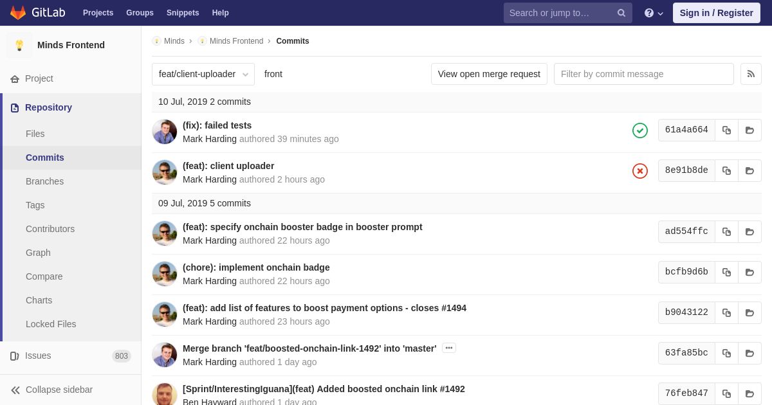Click the search magnifier icon
The width and height of the screenshot is (772, 405).
click(621, 13)
